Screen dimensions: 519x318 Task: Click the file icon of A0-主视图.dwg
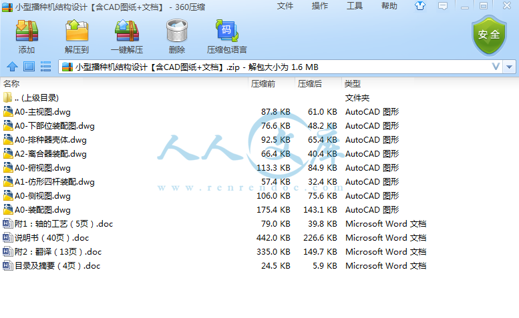8,111
